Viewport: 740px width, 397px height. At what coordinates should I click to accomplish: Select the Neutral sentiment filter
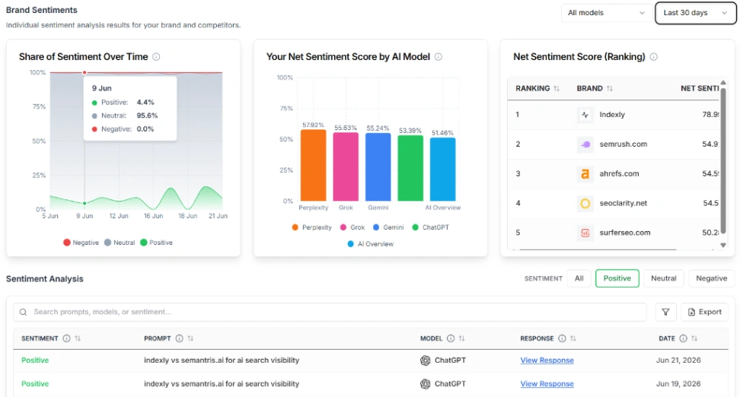[664, 278]
